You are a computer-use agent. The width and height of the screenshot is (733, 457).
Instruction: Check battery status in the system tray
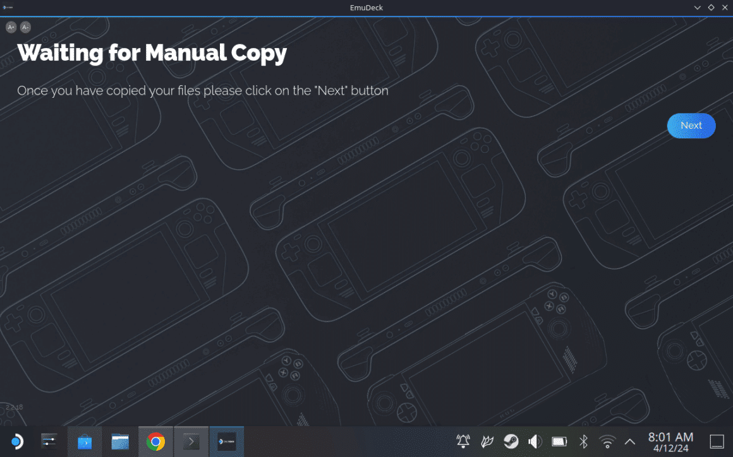point(559,441)
